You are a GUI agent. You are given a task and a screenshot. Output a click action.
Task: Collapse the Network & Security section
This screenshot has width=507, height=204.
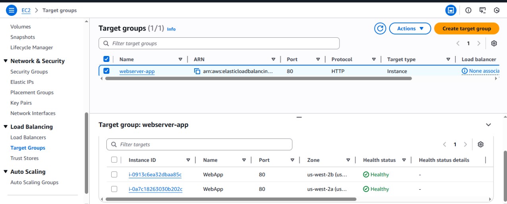click(6, 61)
